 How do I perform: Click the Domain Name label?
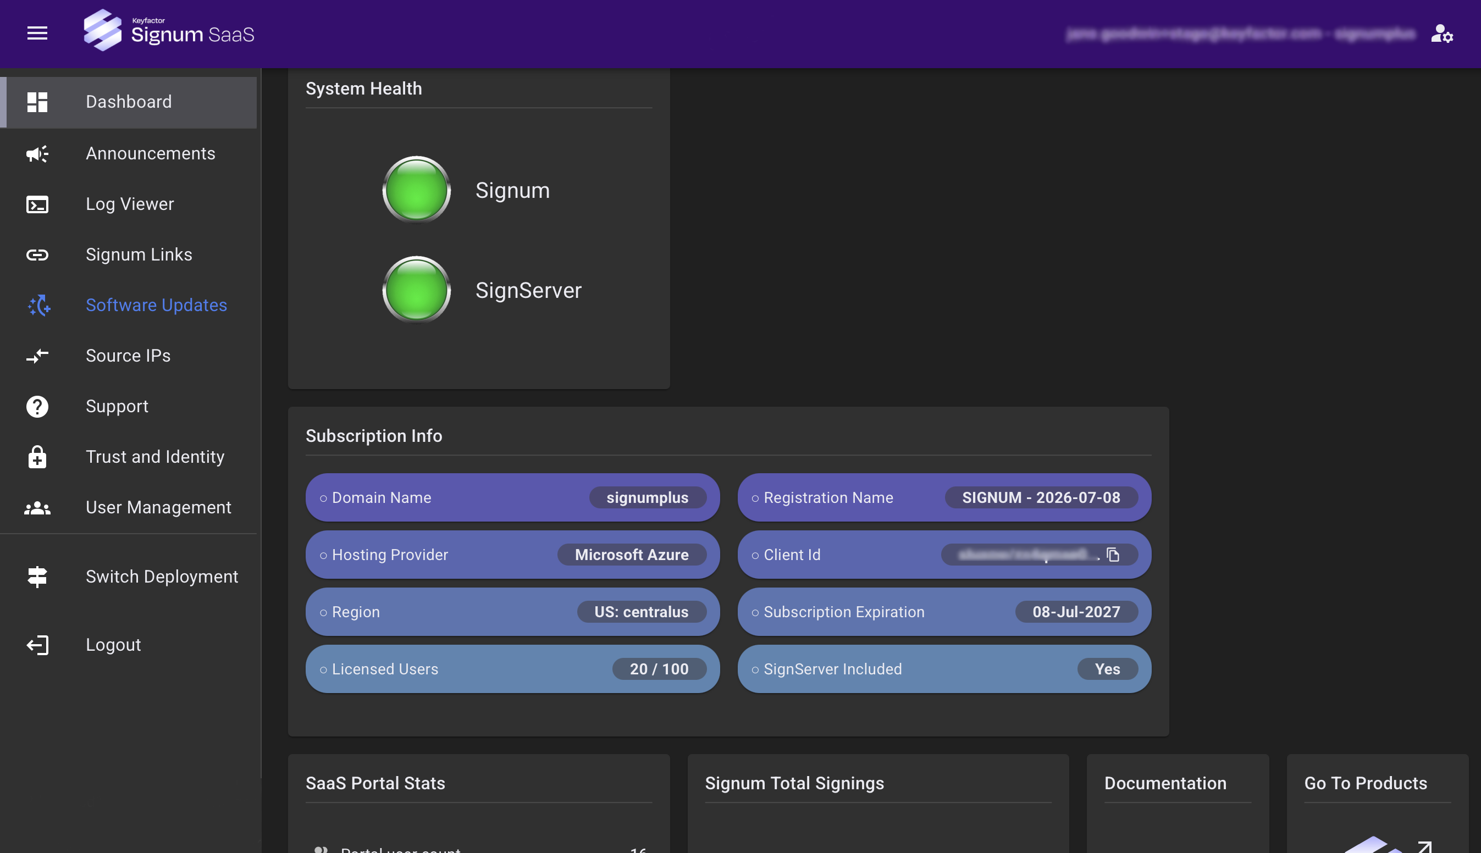click(382, 497)
